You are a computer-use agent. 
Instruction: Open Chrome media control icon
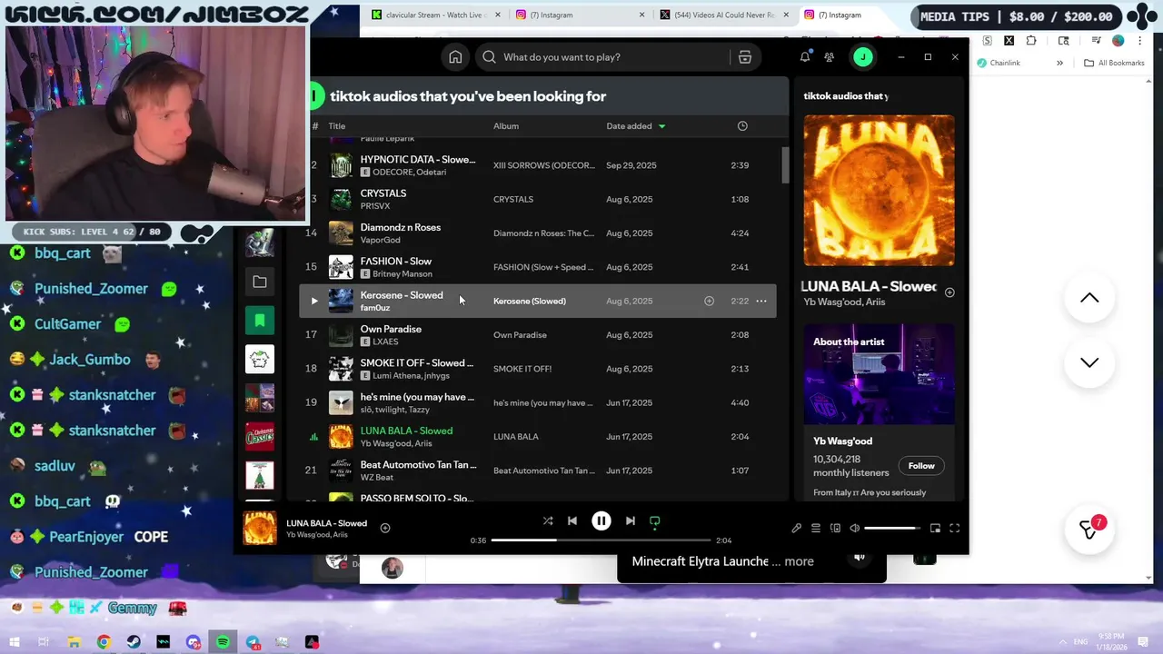pos(1097,41)
